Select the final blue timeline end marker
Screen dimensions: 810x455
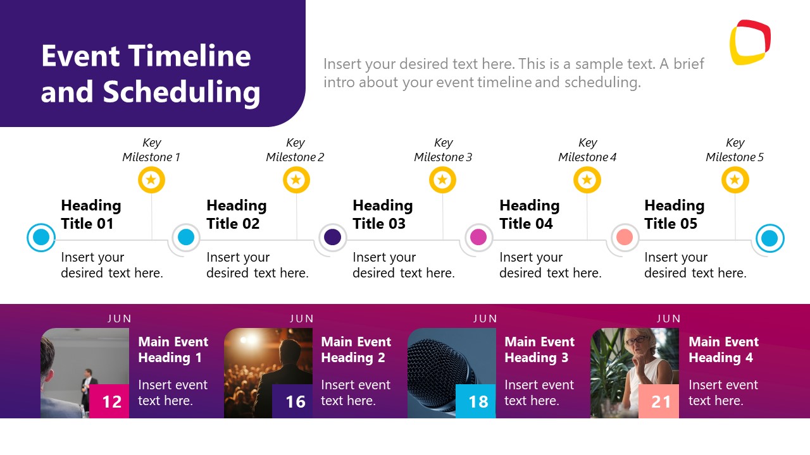pyautogui.click(x=769, y=238)
